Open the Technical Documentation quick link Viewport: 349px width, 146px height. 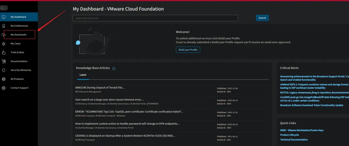pyautogui.click(x=294, y=140)
